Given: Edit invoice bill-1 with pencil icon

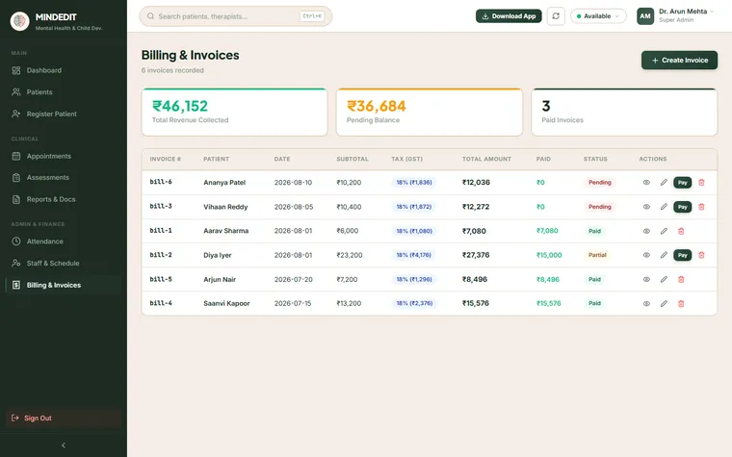Looking at the screenshot, I should tap(664, 231).
